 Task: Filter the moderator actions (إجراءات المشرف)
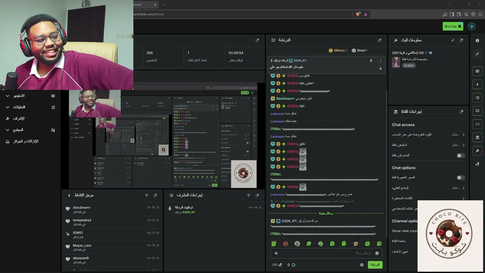point(249,195)
